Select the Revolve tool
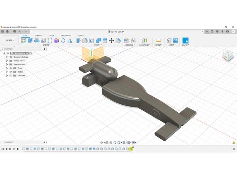This screenshot has height=178, width=237. (x=37, y=40)
